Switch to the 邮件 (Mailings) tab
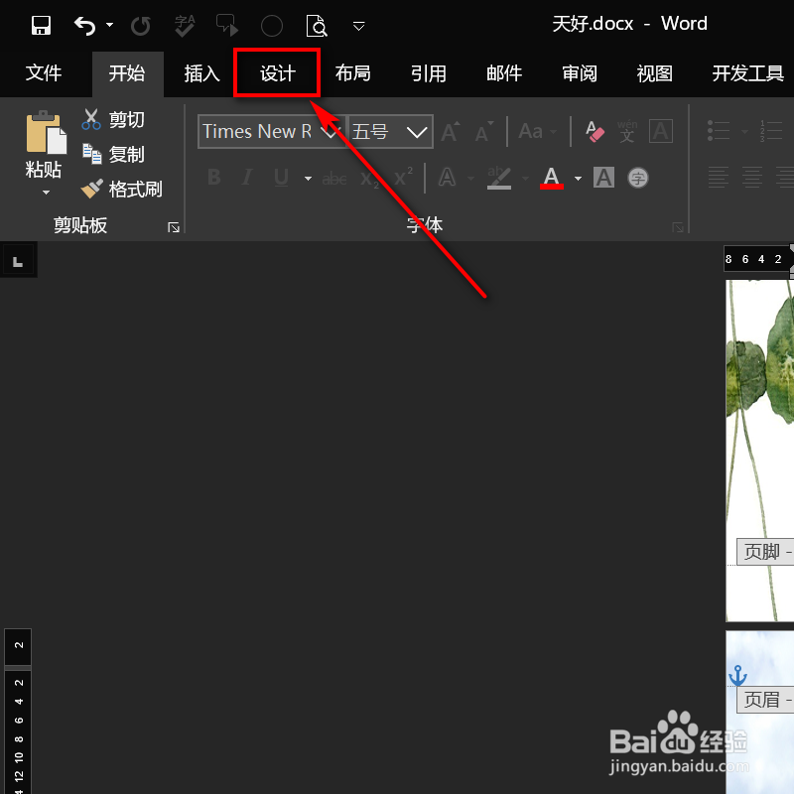This screenshot has width=794, height=794. 504,72
